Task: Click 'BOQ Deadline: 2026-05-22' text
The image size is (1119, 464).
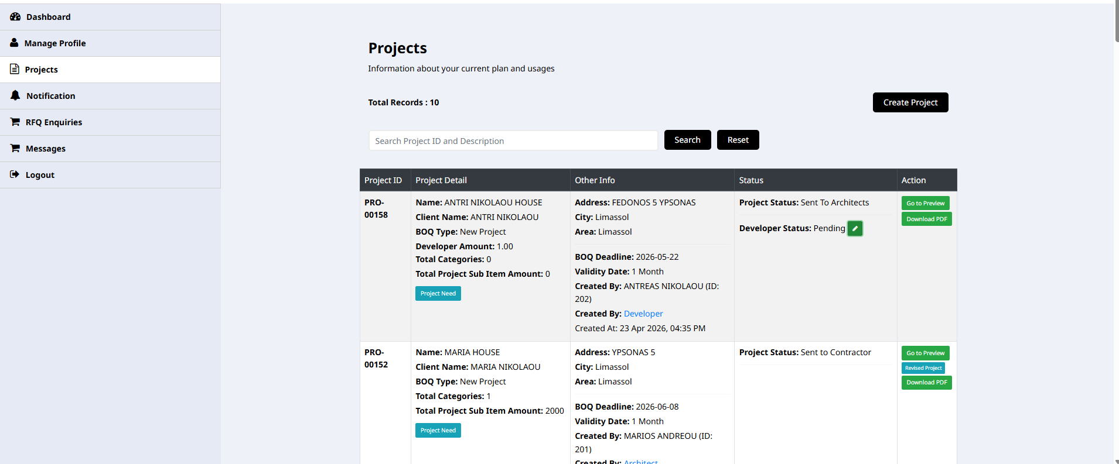Action: (x=626, y=257)
